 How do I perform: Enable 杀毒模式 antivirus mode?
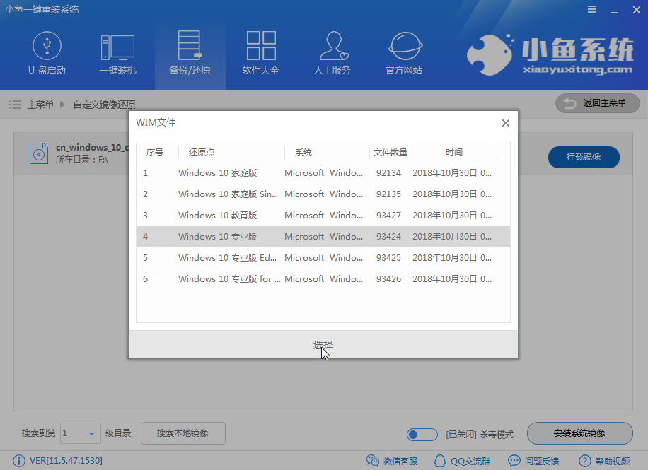(x=422, y=434)
